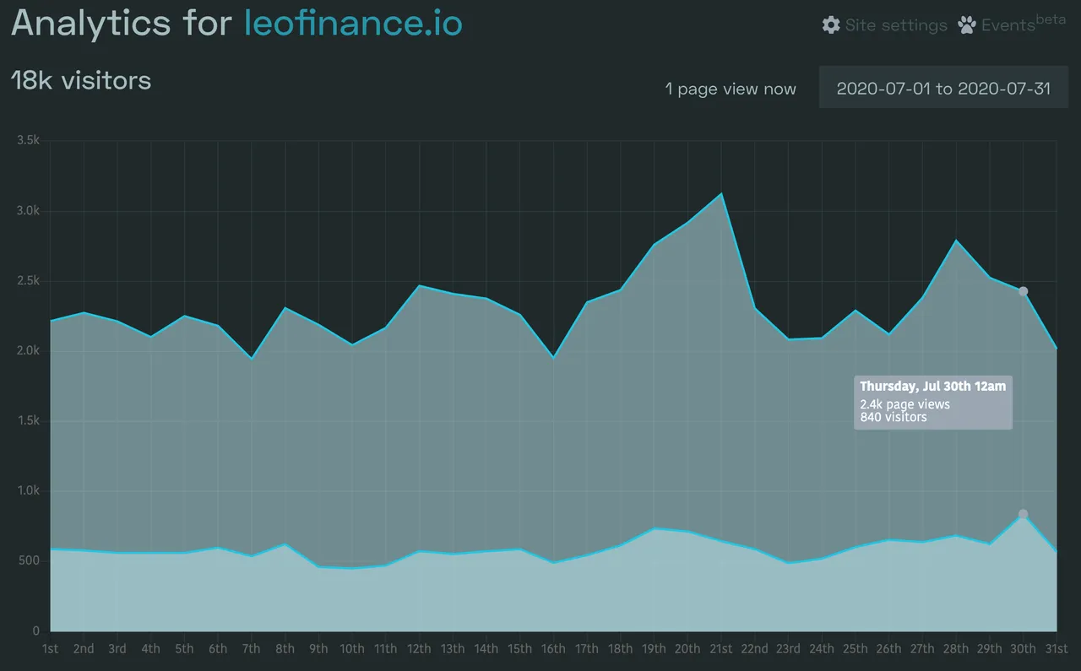Viewport: 1081px width, 671px height.
Task: Click the 8th x-axis label
Action: click(285, 648)
